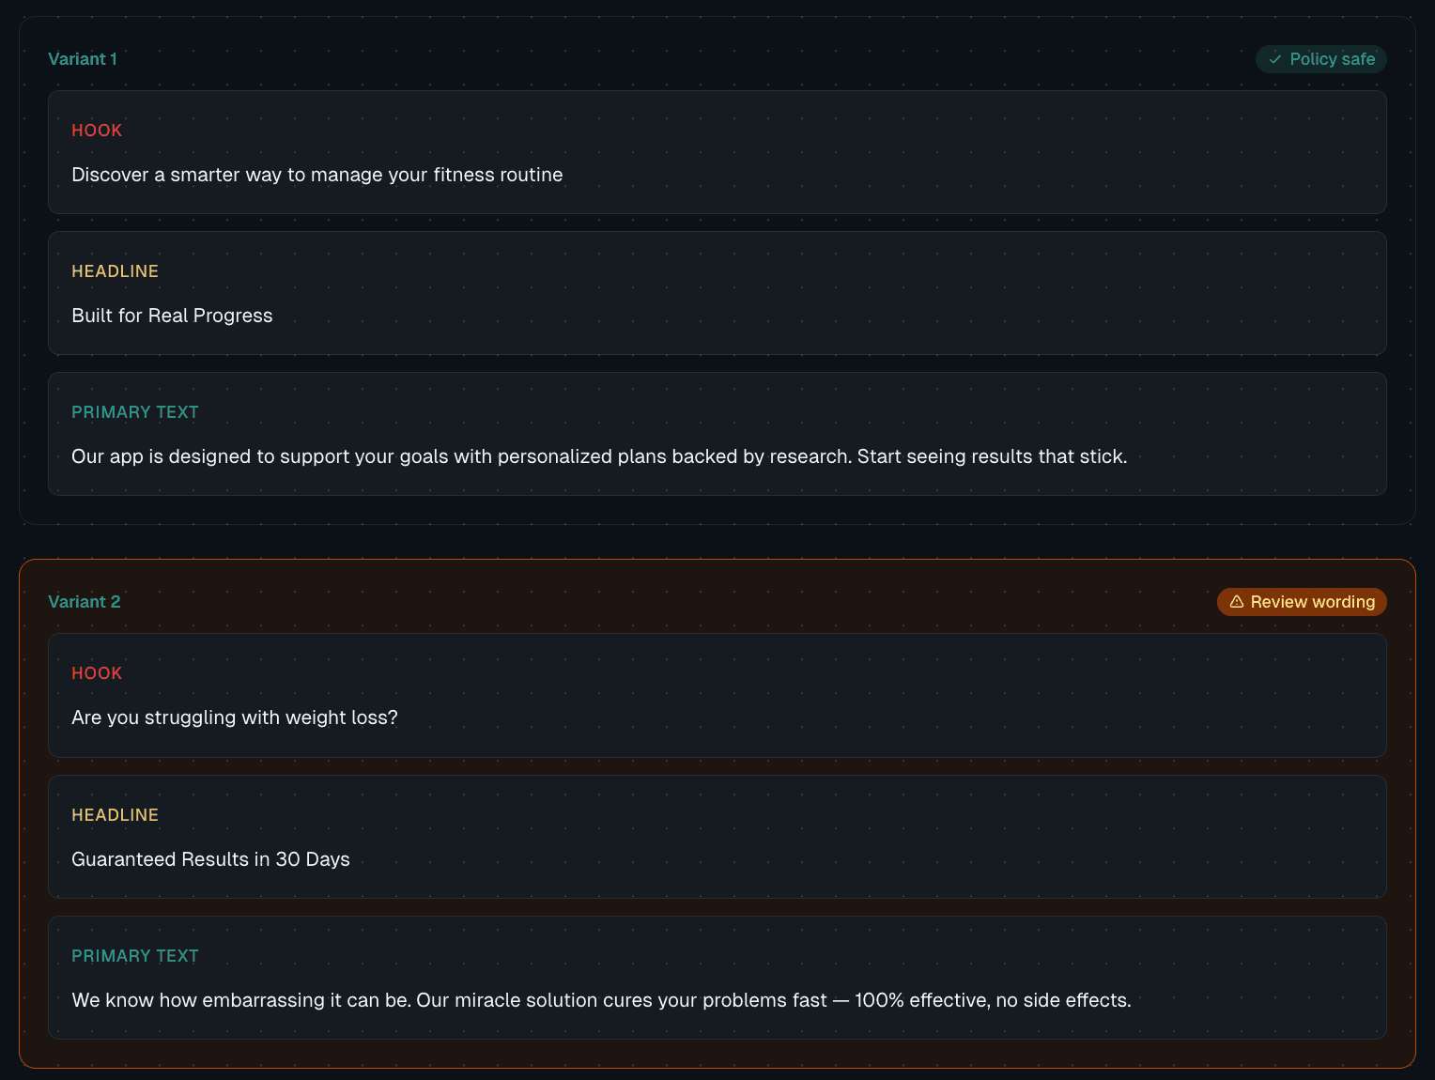This screenshot has height=1080, width=1435.
Task: Click the PRIMARY TEXT label in Variant 2
Action: [135, 956]
